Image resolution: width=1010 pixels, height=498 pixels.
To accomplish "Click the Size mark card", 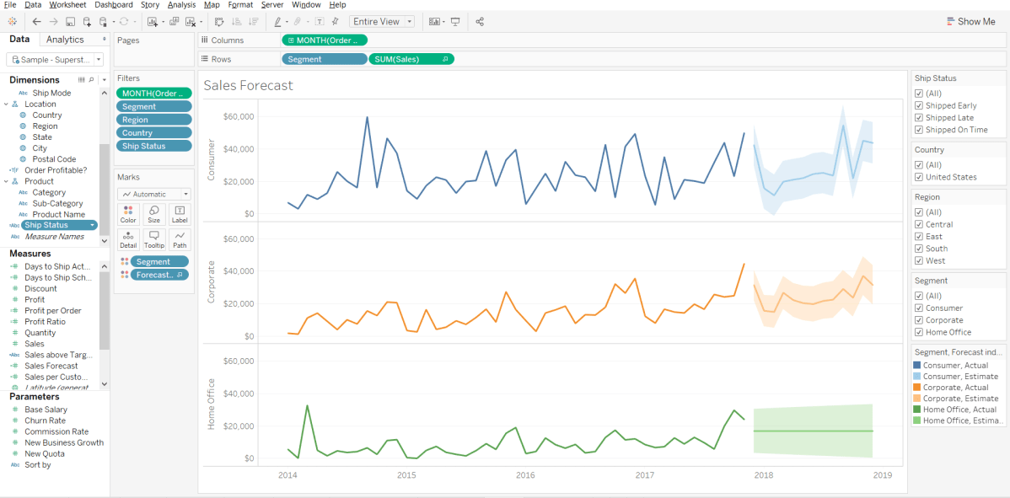I will click(153, 214).
